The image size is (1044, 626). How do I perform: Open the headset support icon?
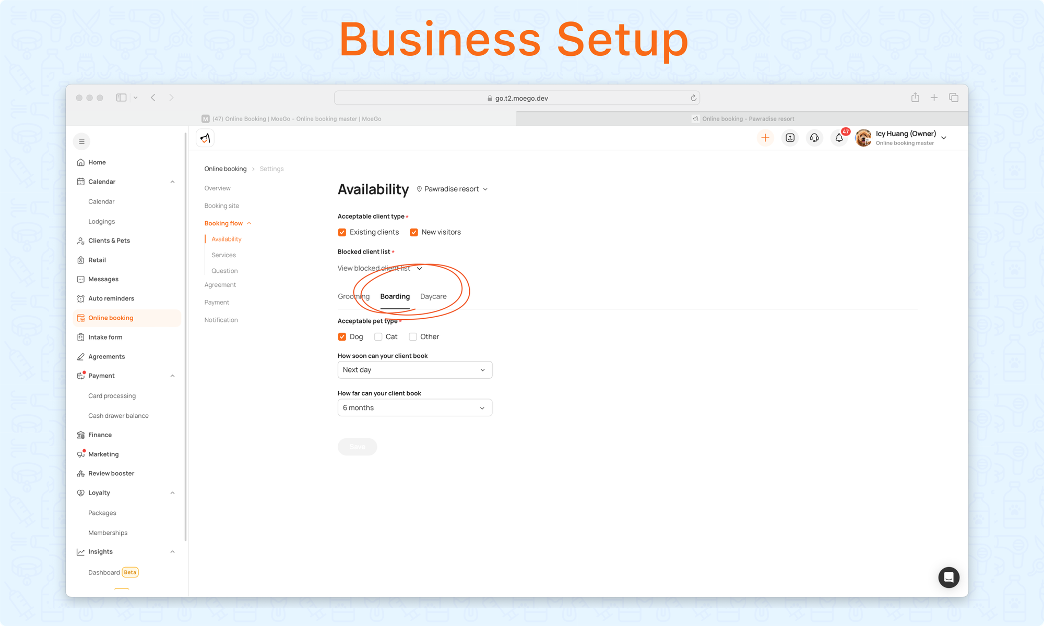[x=814, y=138]
